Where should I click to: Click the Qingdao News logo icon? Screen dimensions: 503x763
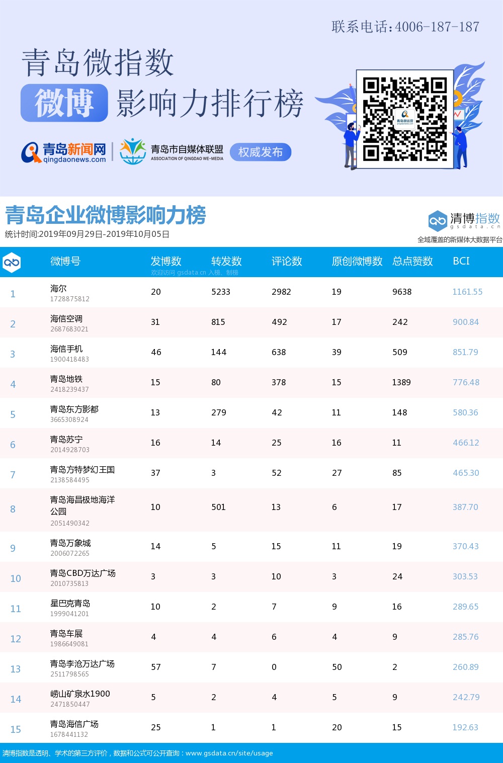tap(31, 152)
